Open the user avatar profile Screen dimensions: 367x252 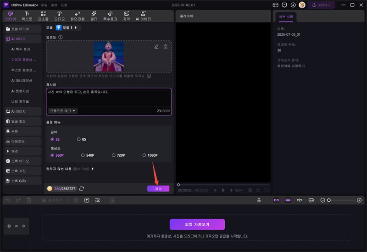pos(302,5)
